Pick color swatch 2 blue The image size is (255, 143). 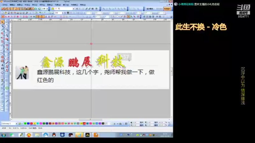tap(28, 124)
